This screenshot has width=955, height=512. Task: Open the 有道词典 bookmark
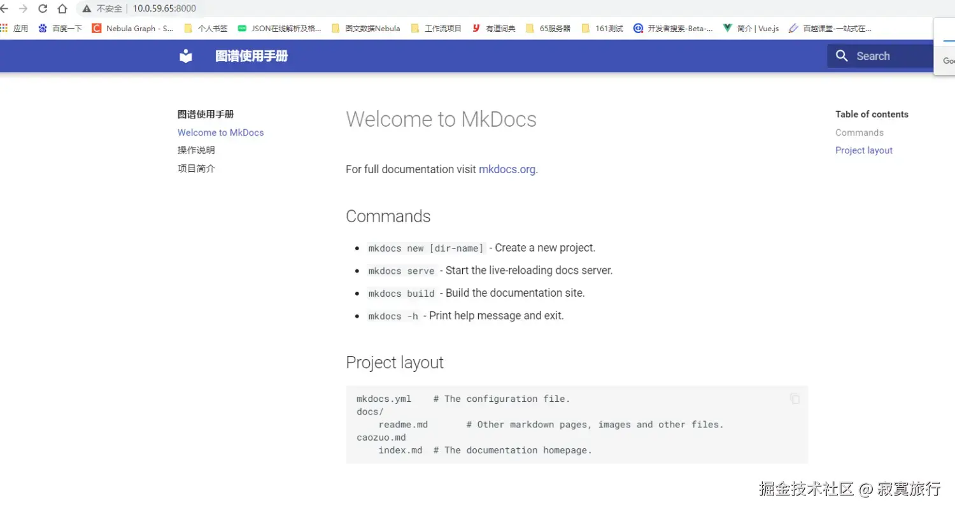coord(493,28)
